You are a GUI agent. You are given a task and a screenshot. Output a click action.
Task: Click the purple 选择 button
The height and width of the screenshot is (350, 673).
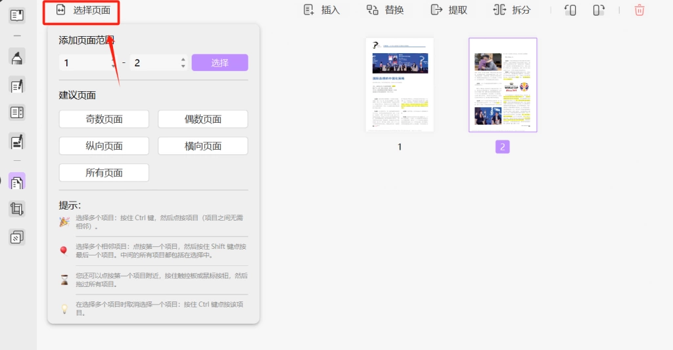220,62
